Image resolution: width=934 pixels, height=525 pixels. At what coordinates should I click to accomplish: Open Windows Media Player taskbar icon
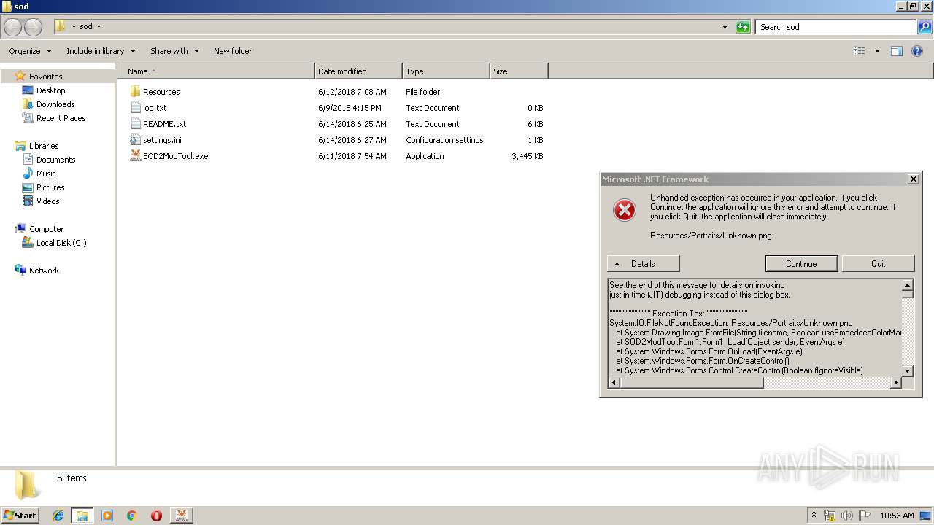coord(107,516)
